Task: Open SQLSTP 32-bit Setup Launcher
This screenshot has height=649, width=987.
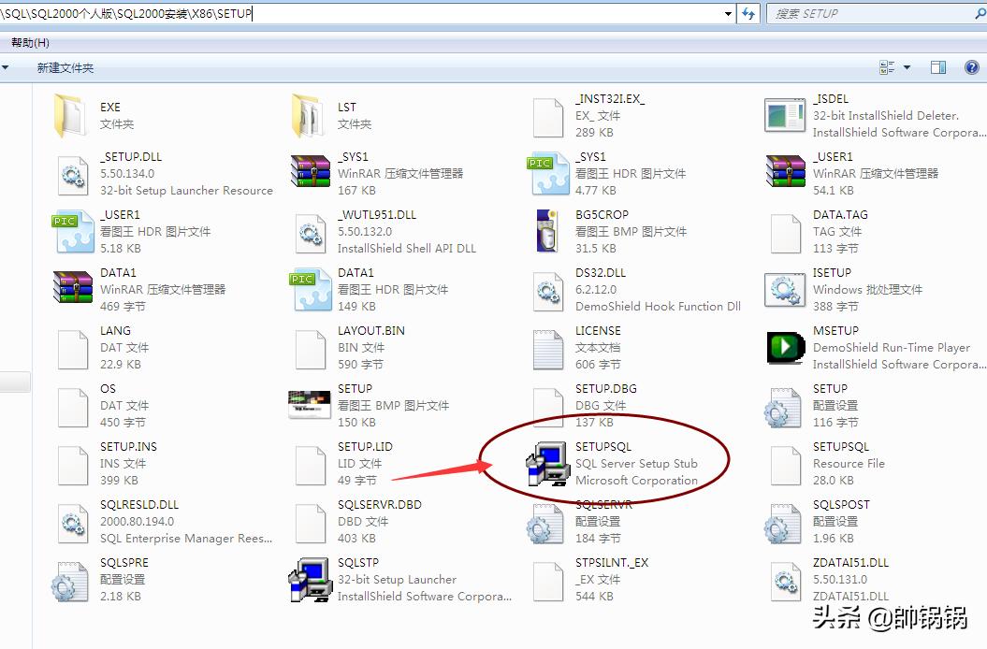Action: (x=308, y=579)
